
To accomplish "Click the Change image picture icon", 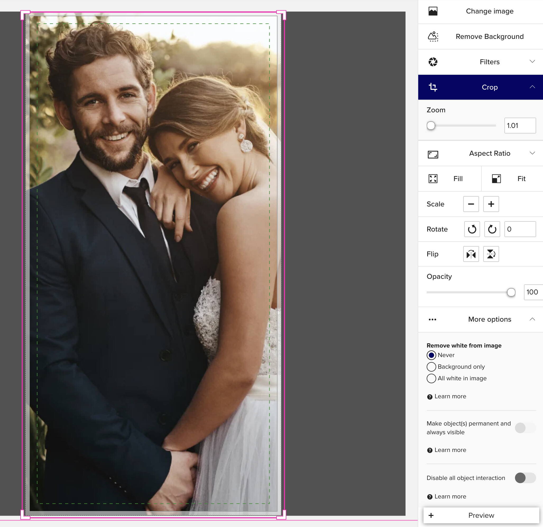I will [x=433, y=11].
